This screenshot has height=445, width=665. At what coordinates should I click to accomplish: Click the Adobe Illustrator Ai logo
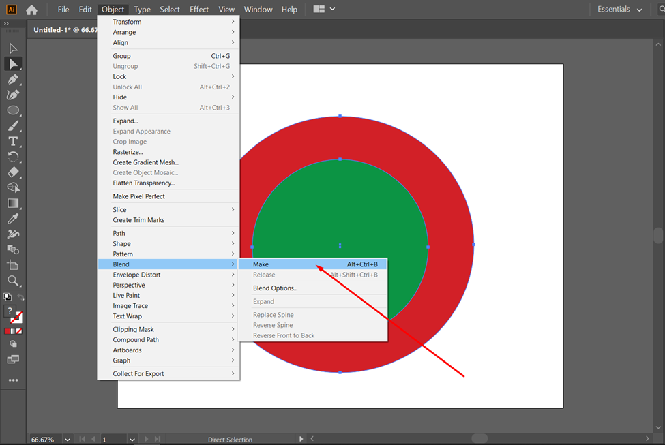click(x=12, y=10)
